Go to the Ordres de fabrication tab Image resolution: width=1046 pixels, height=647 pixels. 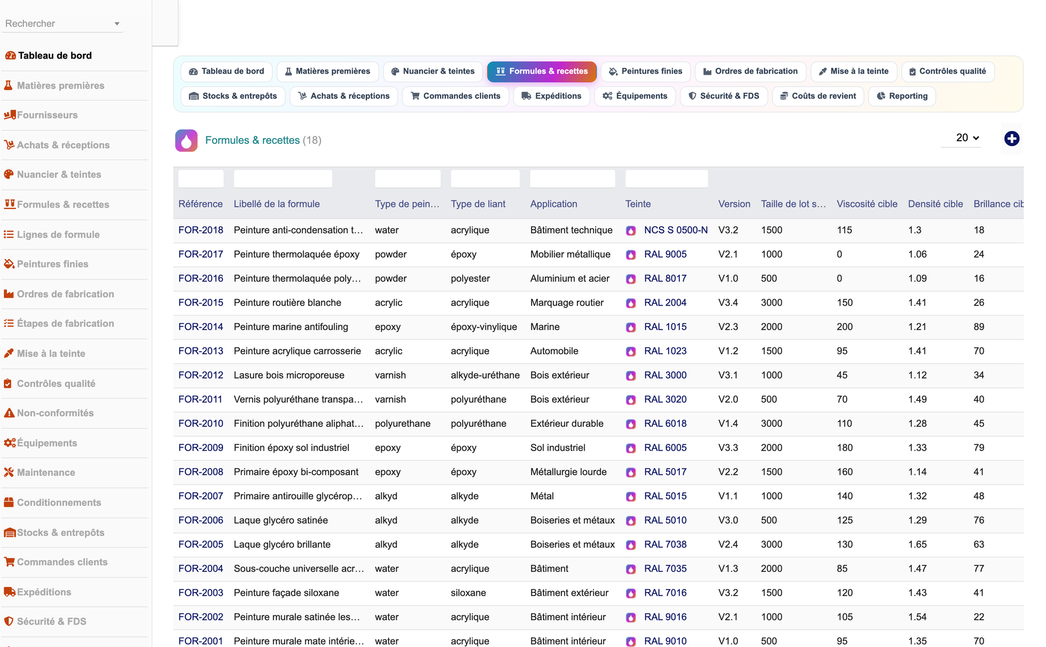750,71
